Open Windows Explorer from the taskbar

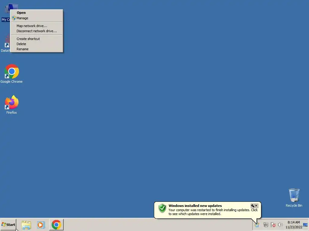[x=26, y=225]
